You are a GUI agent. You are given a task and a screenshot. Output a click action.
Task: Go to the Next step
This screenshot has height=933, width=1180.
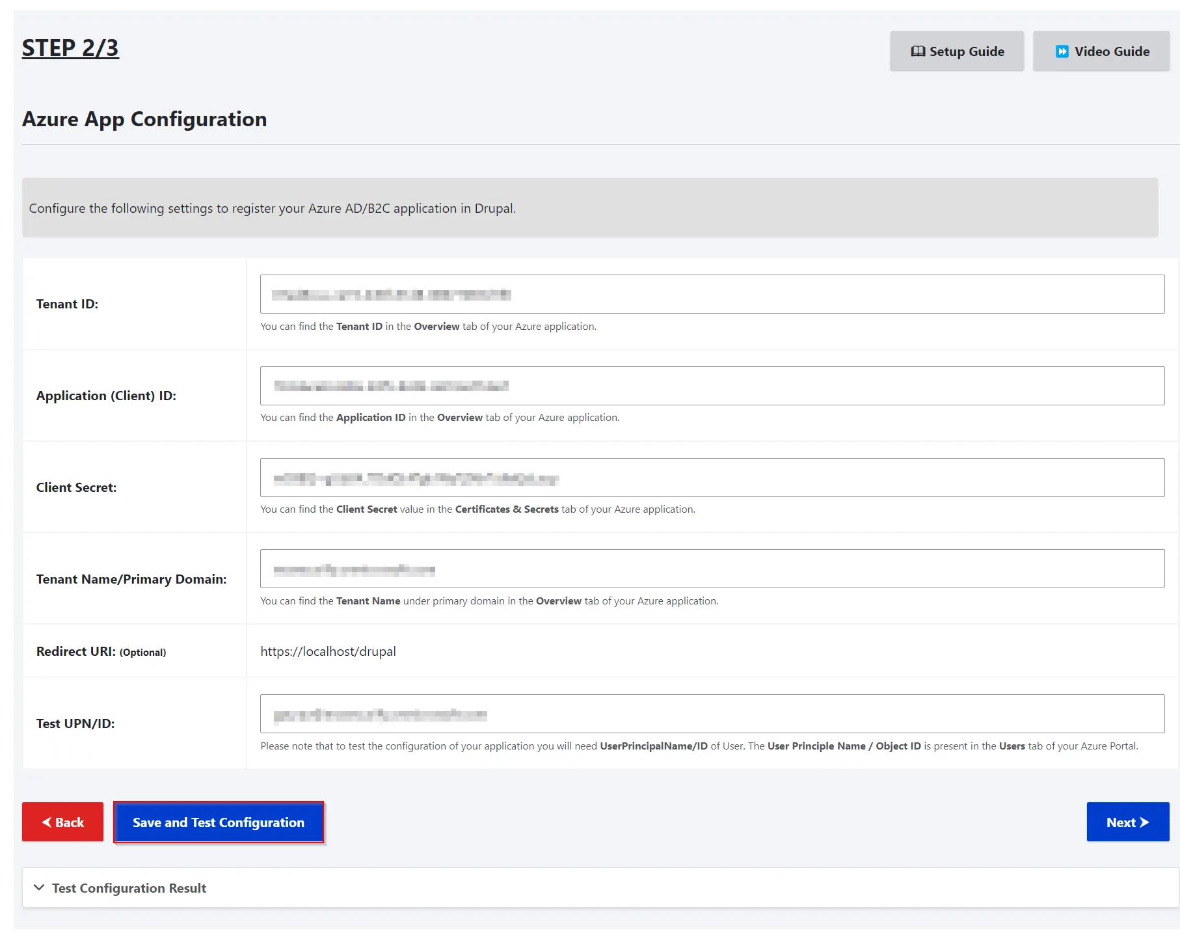point(1128,822)
